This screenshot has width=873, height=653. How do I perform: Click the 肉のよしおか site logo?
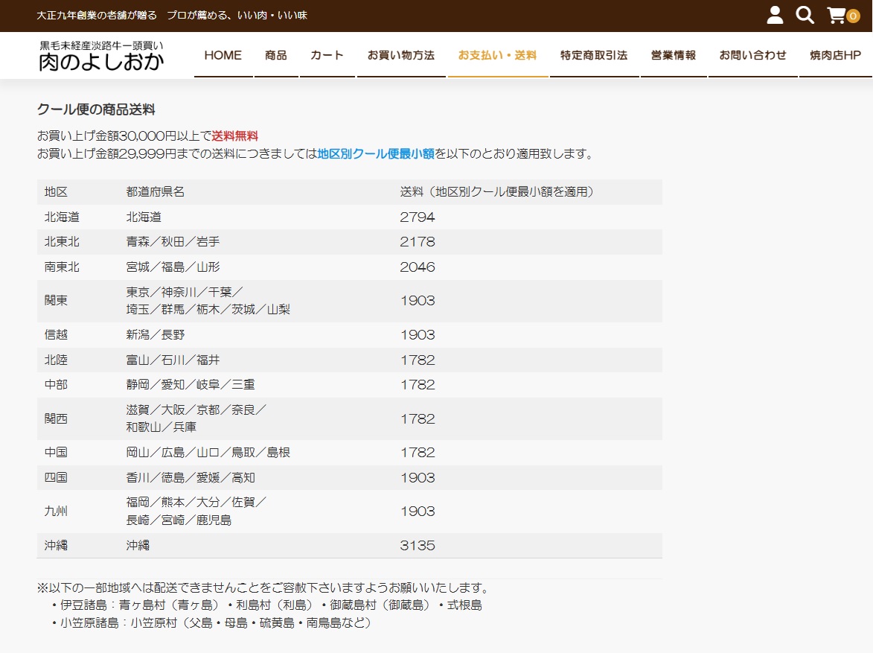pyautogui.click(x=101, y=57)
